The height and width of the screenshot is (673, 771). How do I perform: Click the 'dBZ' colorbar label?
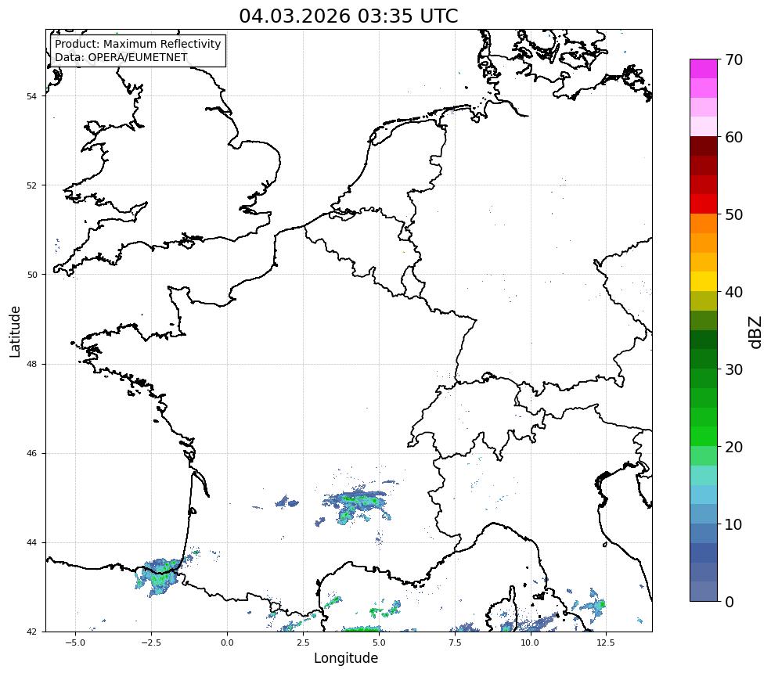(755, 333)
